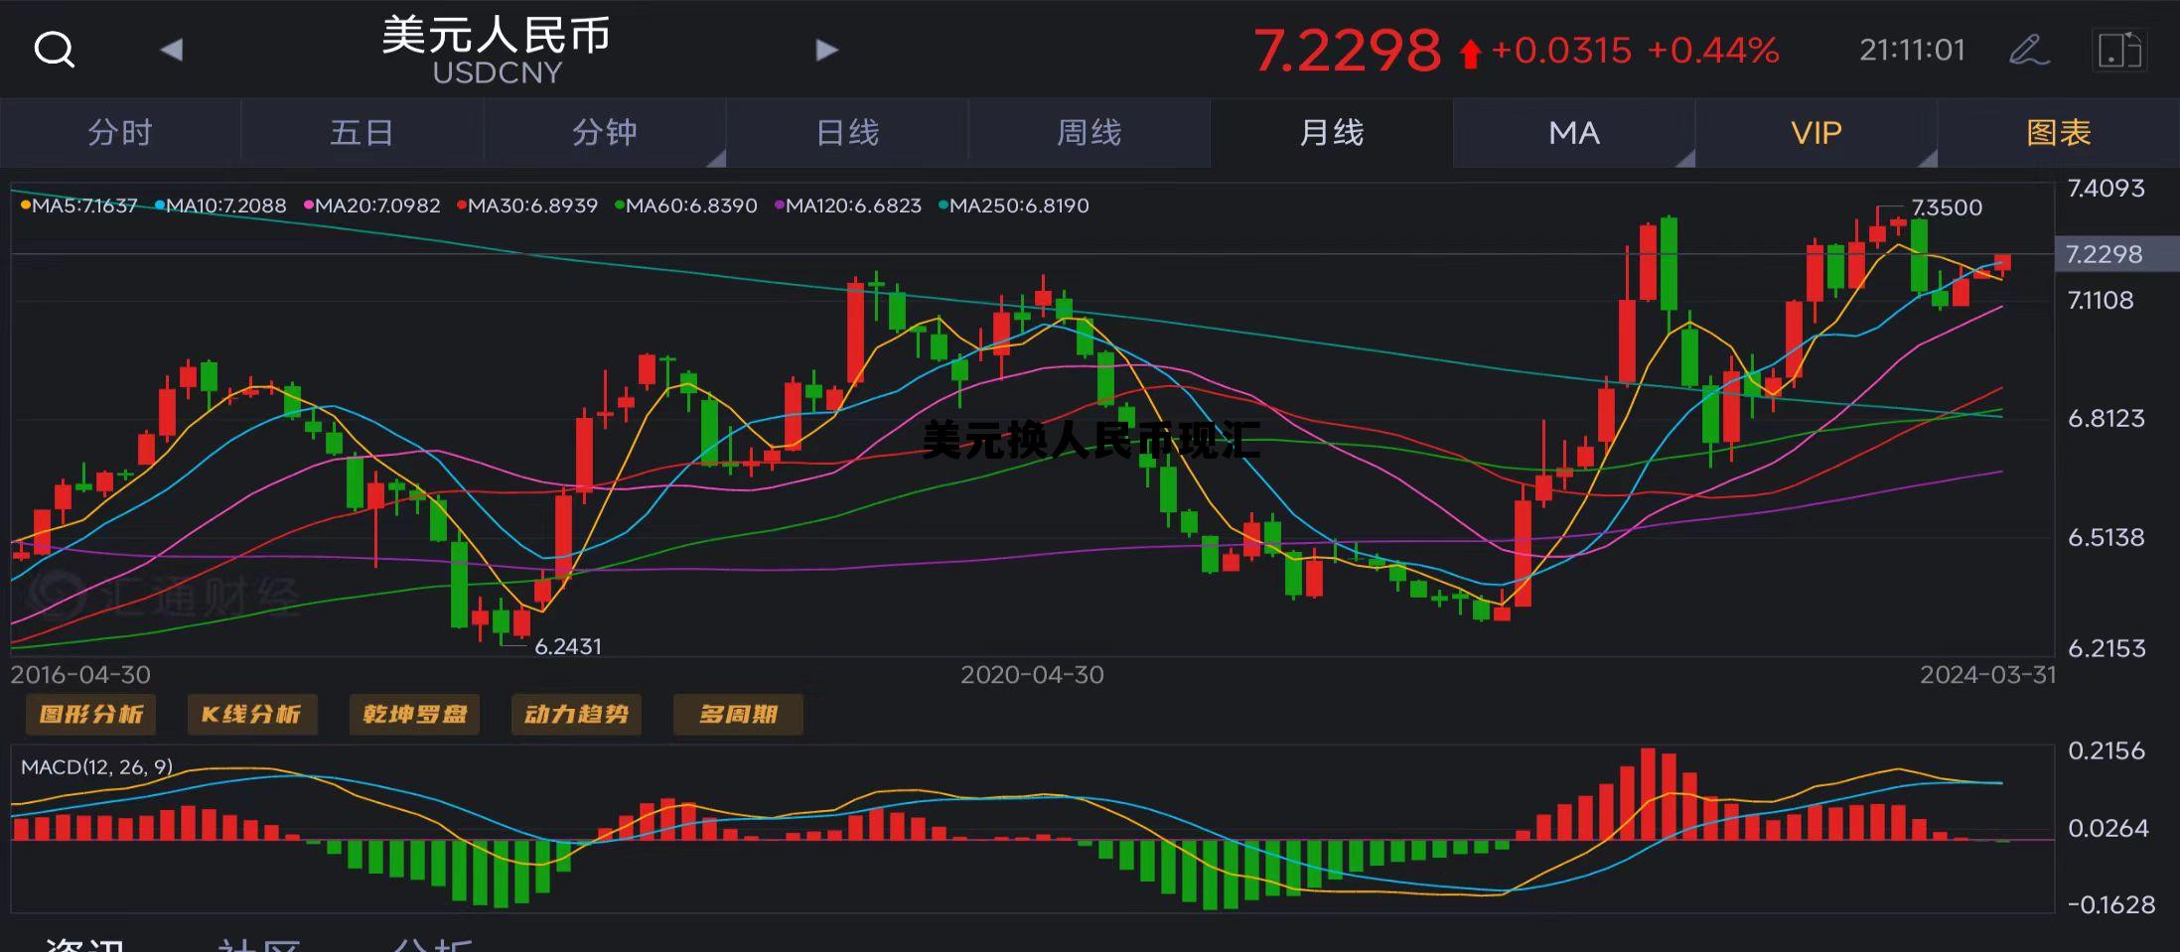Go to previous symbol with left arrow
Screen dimensions: 2180x952
click(171, 50)
